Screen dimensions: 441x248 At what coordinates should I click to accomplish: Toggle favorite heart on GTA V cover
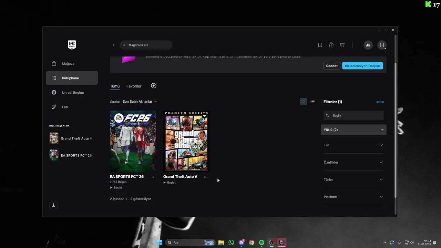point(204,116)
